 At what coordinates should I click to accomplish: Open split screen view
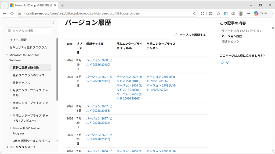click(x=211, y=13)
